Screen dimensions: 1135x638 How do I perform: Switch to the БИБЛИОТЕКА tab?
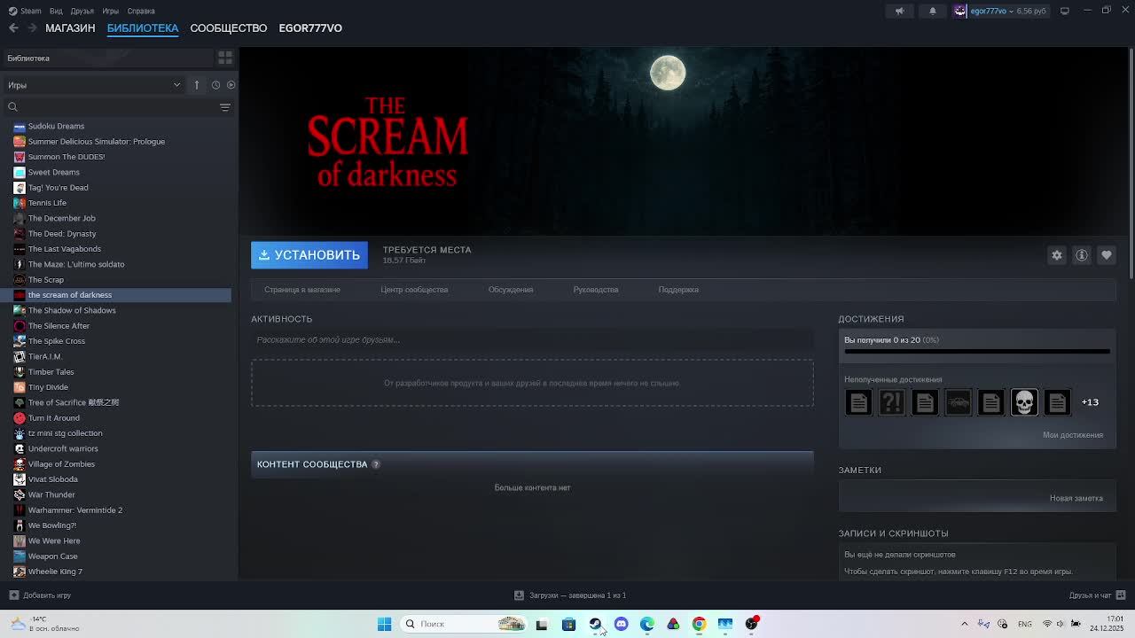143,28
